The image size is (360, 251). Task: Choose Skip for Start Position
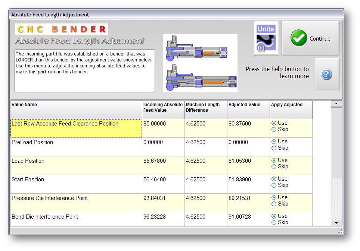point(274,185)
